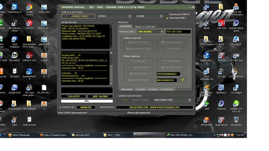Open the HTI Misc Tool shortcut
Image resolution: width=269 pixels, height=151 pixels.
pos(236,57)
